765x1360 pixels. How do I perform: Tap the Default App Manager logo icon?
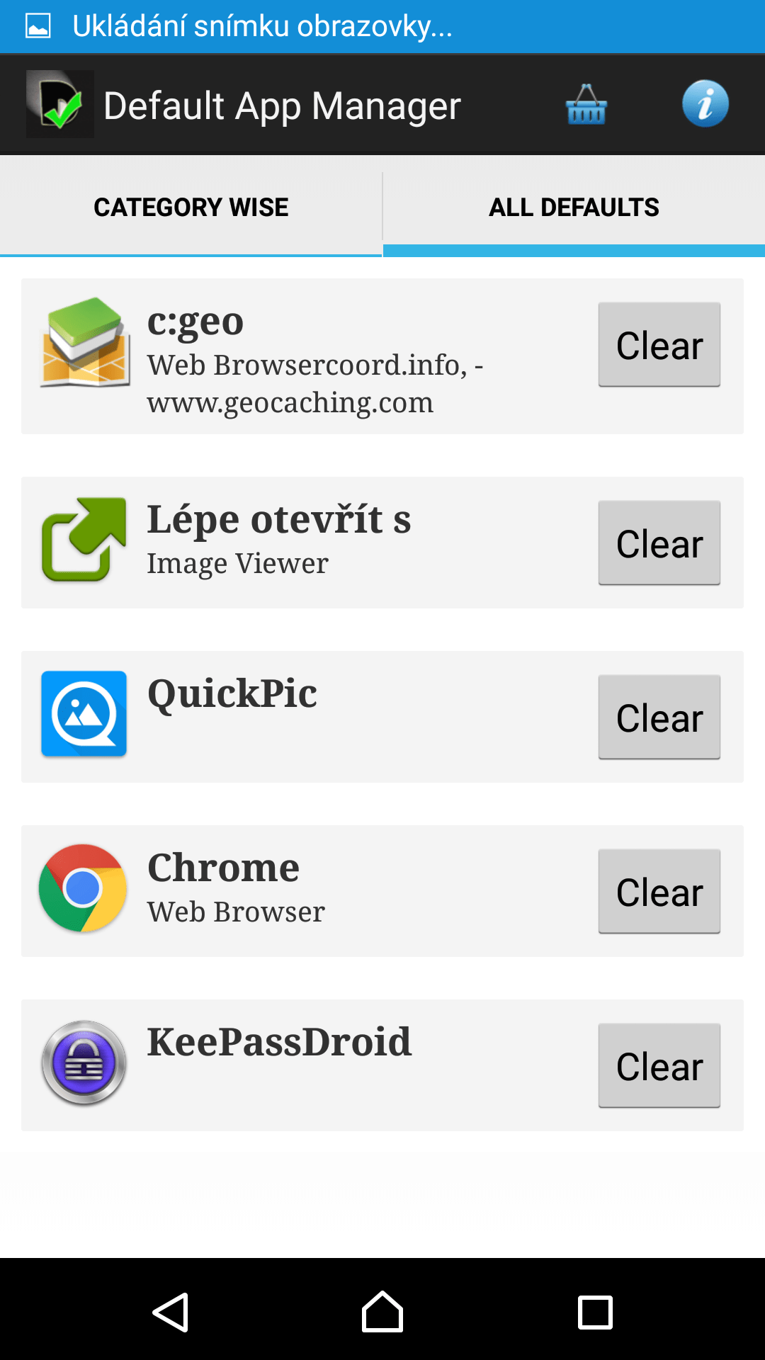pos(60,104)
